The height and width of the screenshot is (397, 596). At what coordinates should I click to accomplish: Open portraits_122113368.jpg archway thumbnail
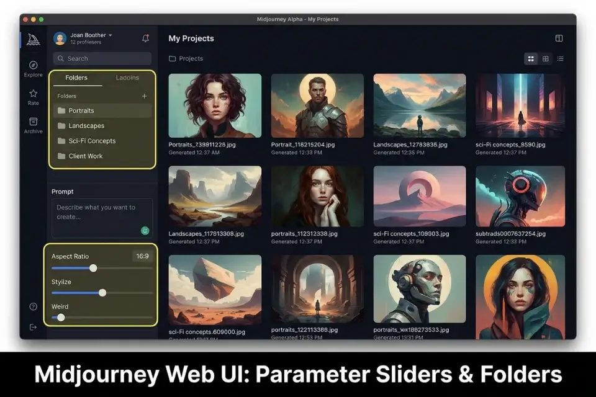click(317, 289)
